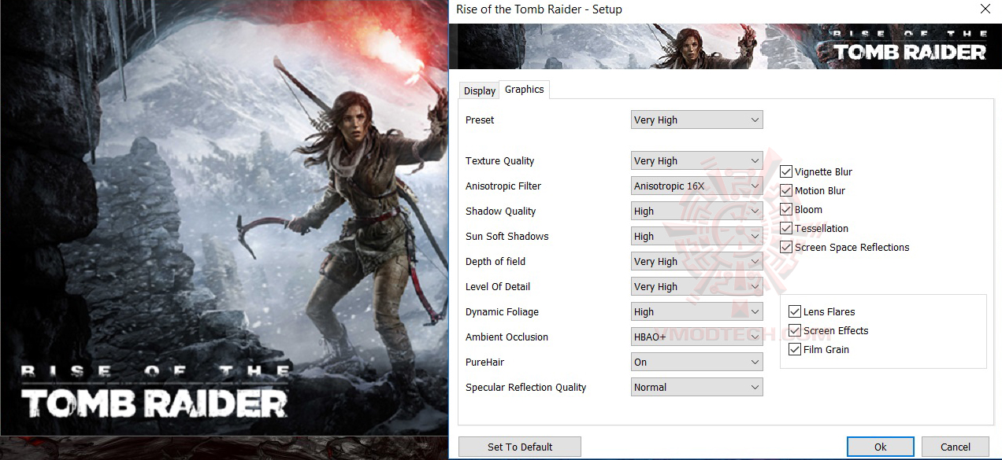Screen dimensions: 1002x460
Task: Expand the Depth of field dropdown
Action: (x=696, y=261)
